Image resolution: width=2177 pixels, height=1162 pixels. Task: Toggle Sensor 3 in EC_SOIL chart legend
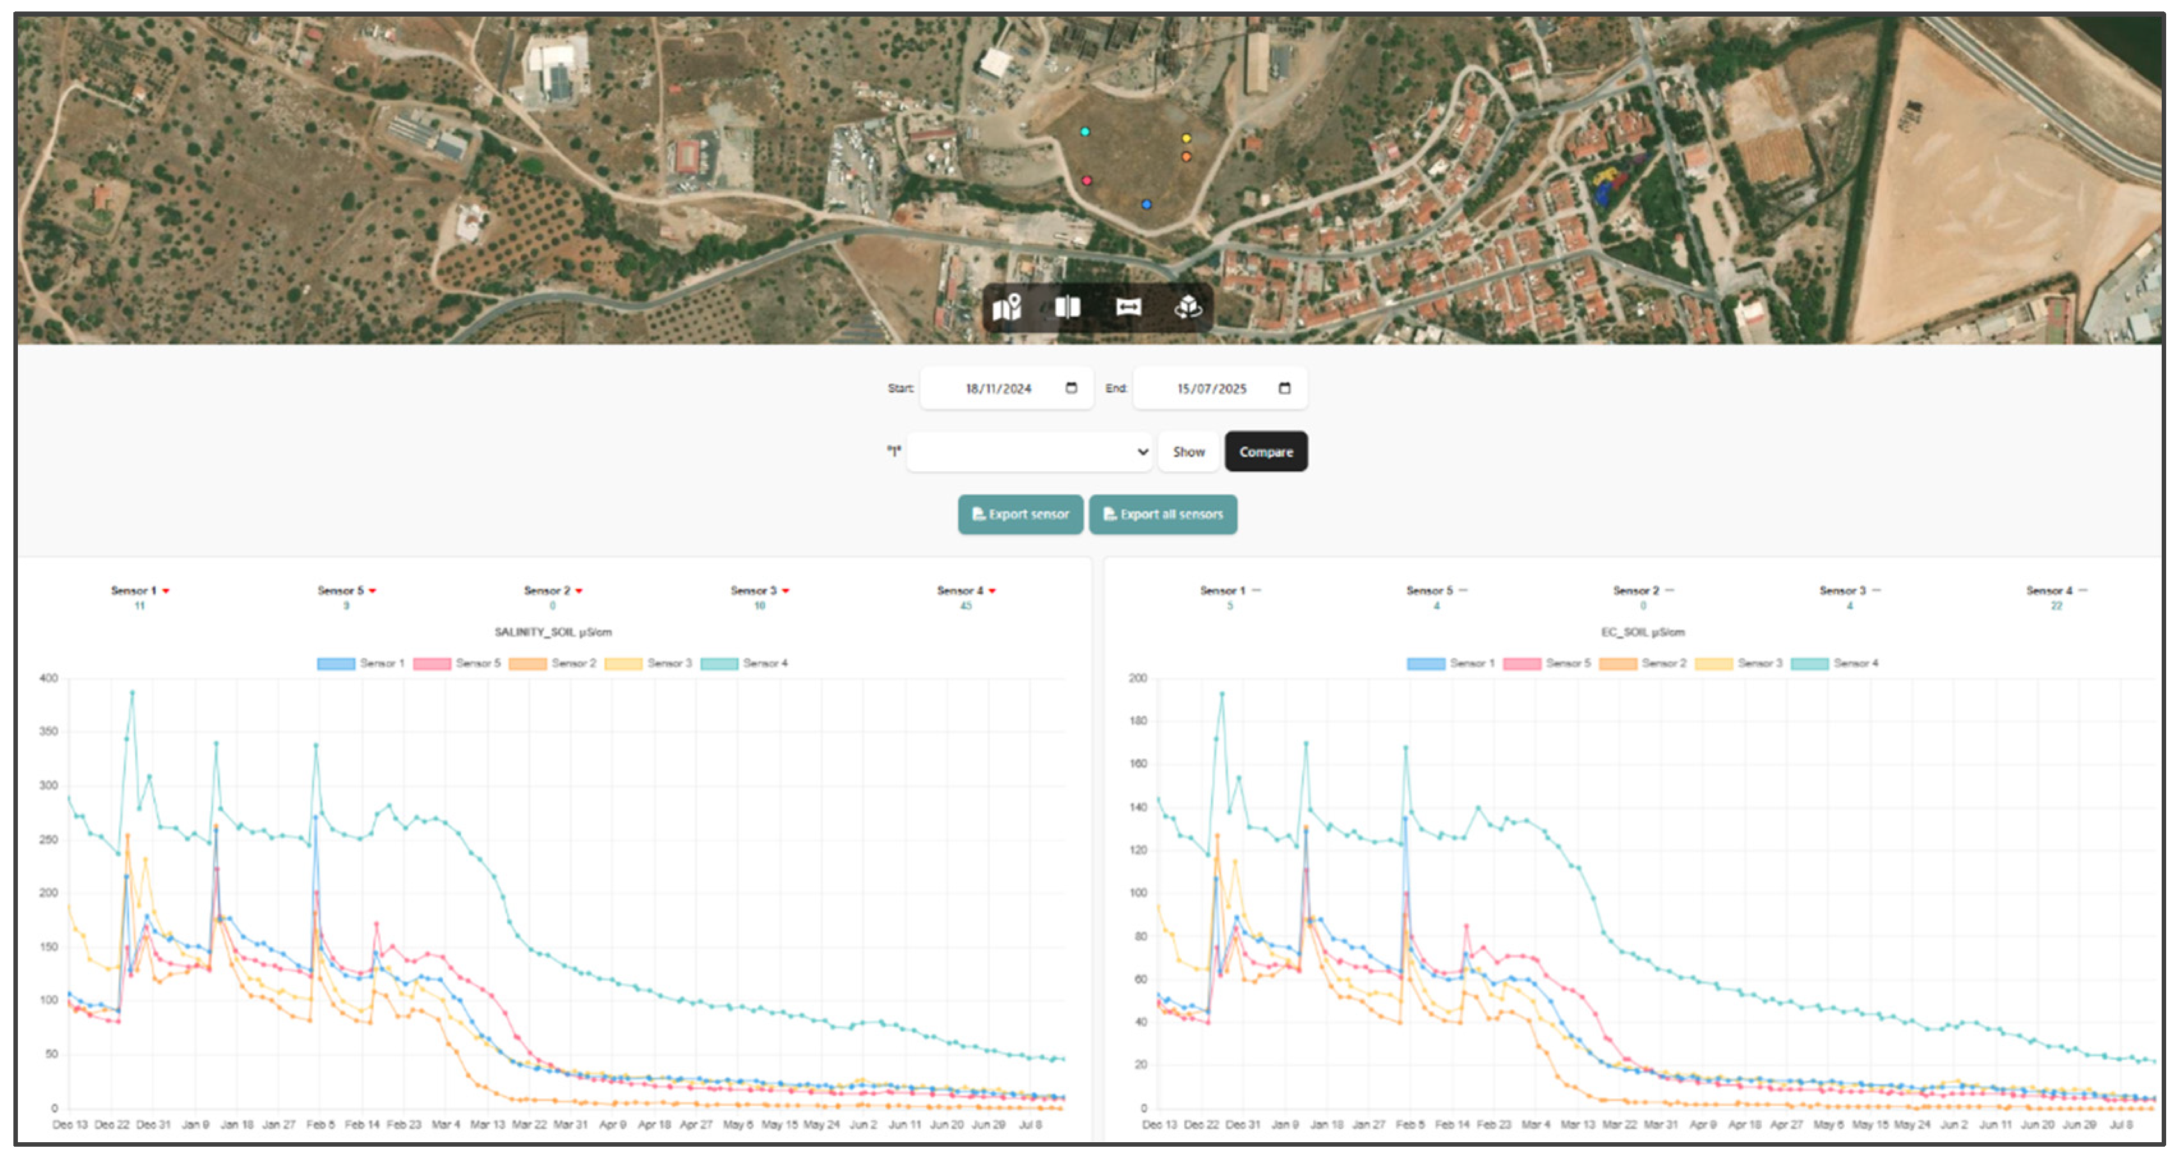click(1738, 664)
